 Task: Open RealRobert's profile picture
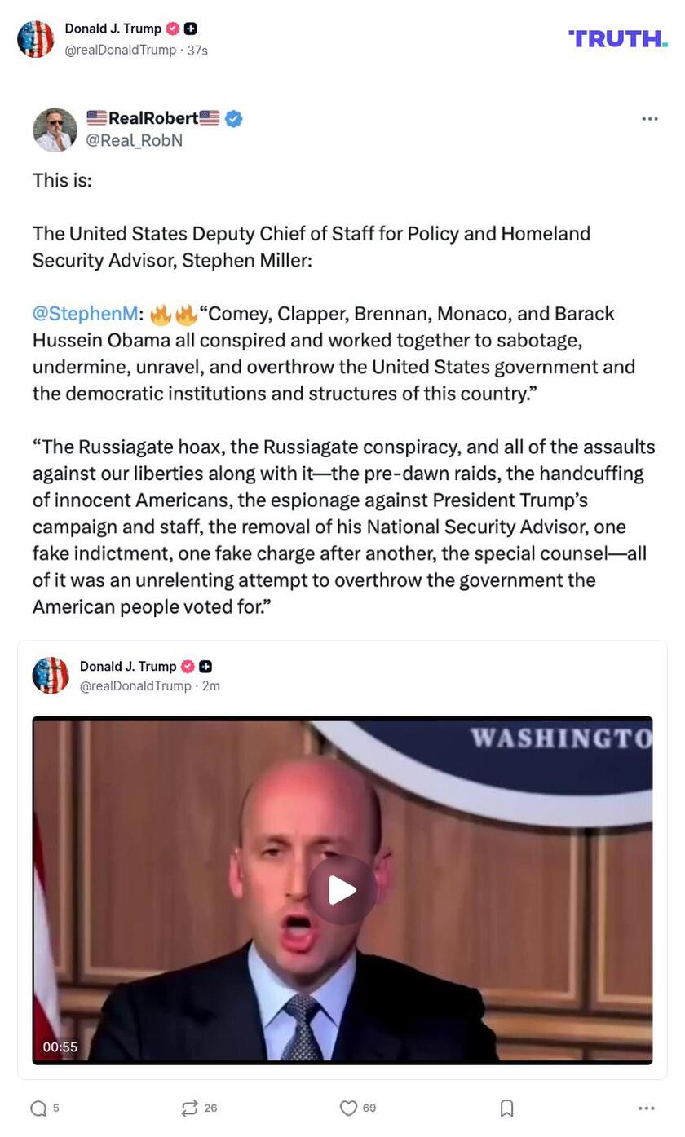(x=55, y=130)
